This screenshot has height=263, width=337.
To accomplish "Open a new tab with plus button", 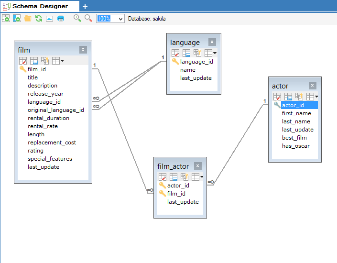I will 85,7.
